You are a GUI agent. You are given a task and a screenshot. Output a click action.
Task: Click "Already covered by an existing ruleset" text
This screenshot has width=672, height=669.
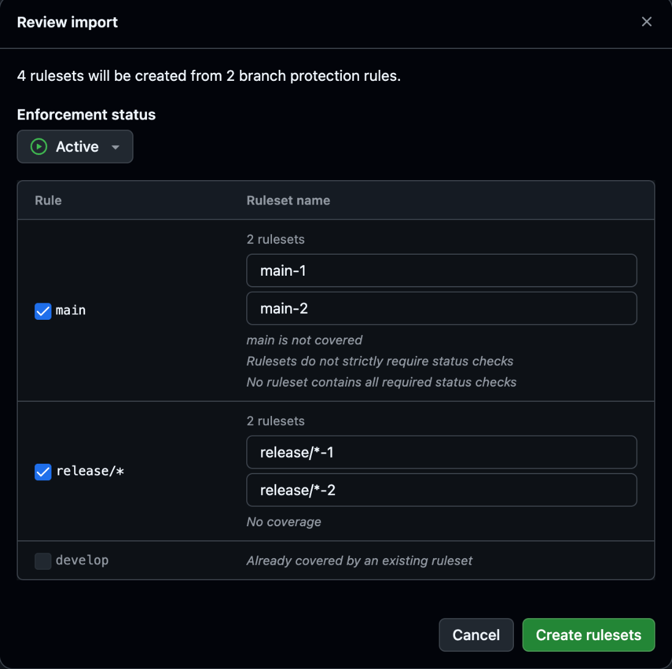point(359,561)
